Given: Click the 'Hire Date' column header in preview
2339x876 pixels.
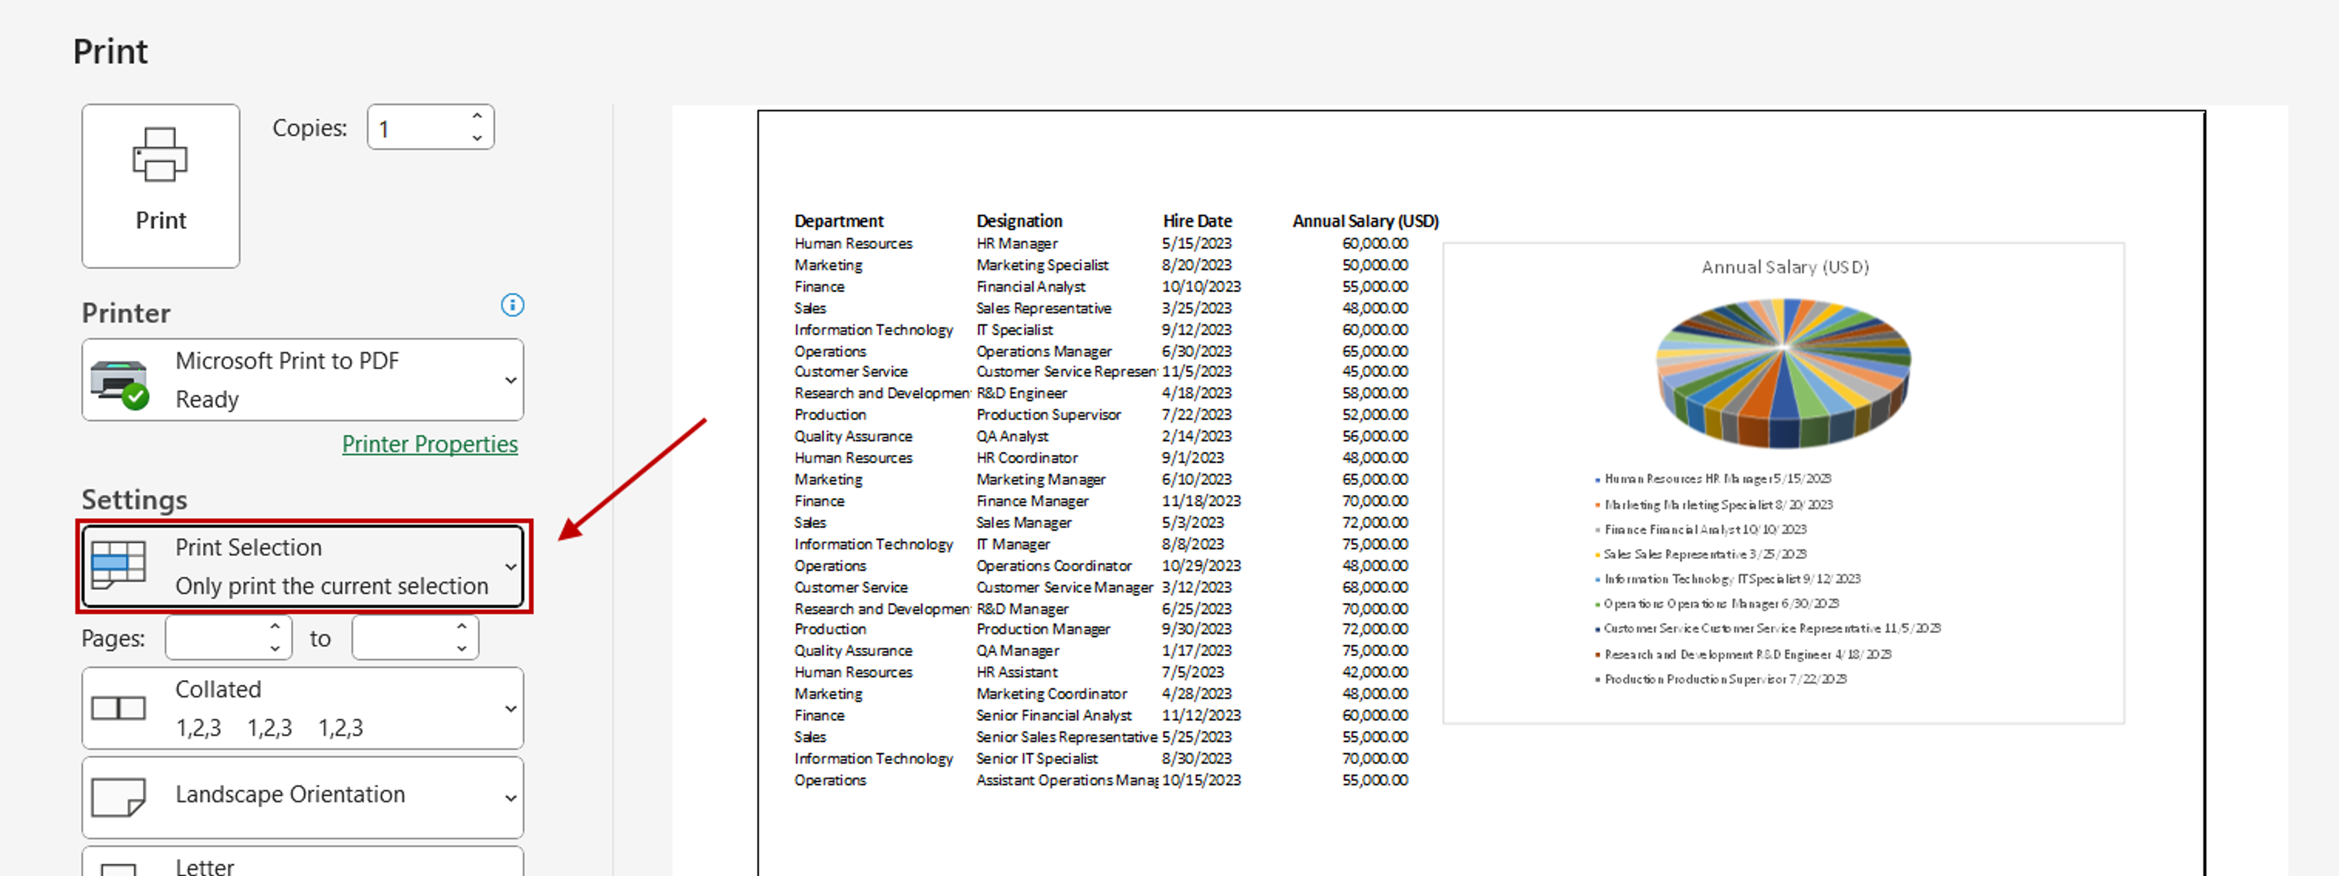Looking at the screenshot, I should click(1197, 220).
